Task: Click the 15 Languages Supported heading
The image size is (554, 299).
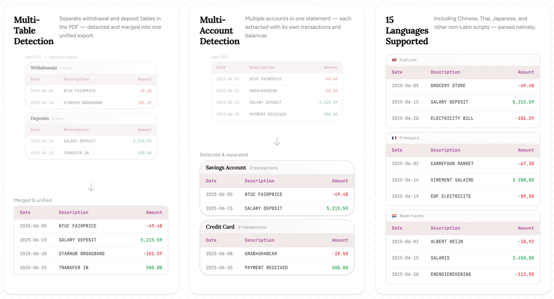Action: click(x=407, y=30)
